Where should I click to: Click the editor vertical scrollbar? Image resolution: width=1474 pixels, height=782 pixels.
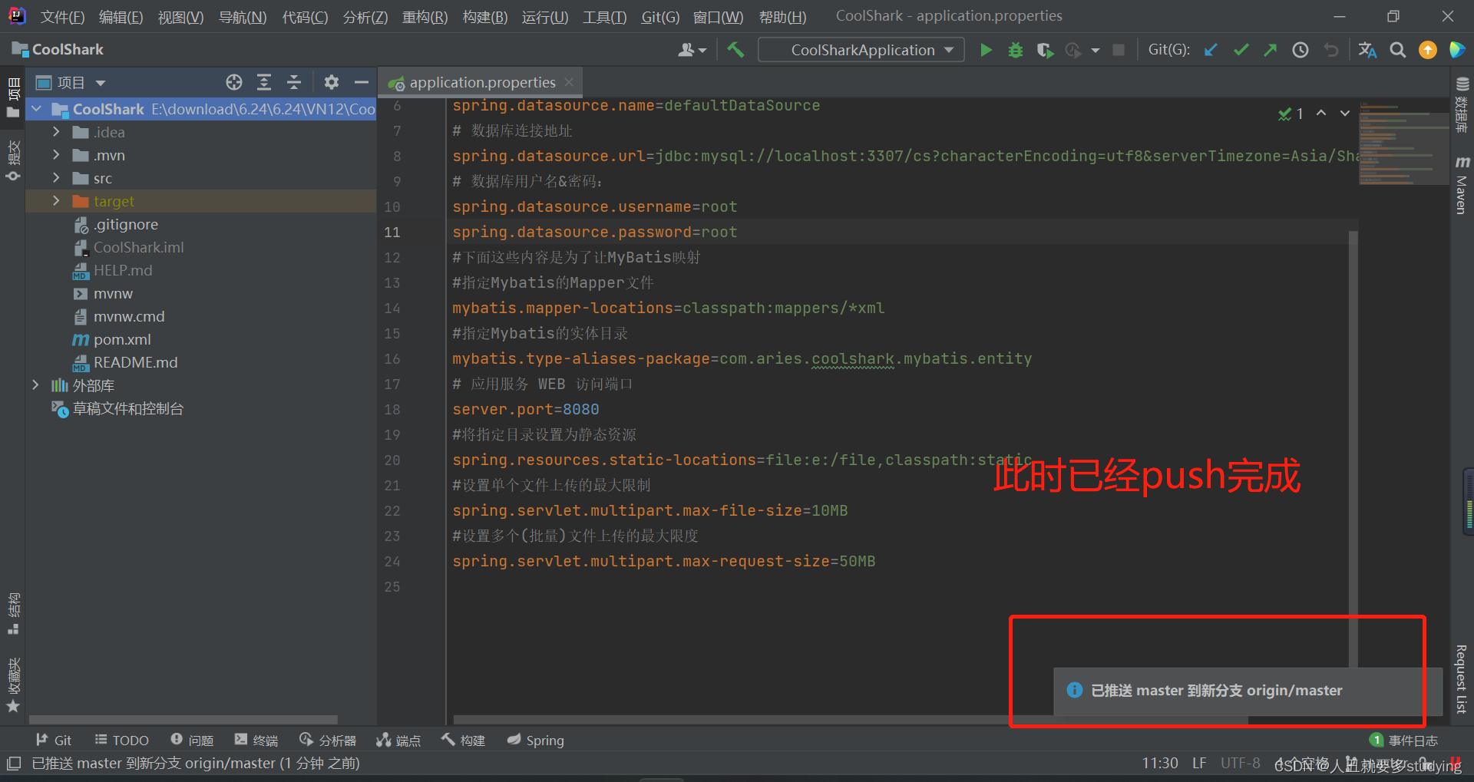click(1353, 449)
